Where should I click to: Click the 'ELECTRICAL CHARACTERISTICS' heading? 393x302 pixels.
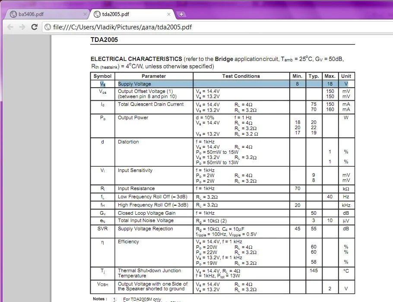click(x=136, y=59)
